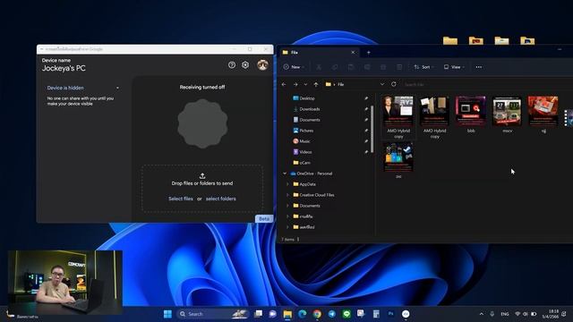Click the Rename icon in Explorer toolbar

(367, 67)
